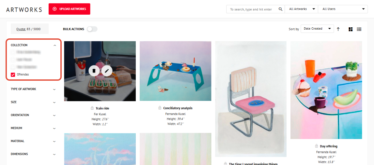Open the All Artworks dropdown

[x=302, y=9]
